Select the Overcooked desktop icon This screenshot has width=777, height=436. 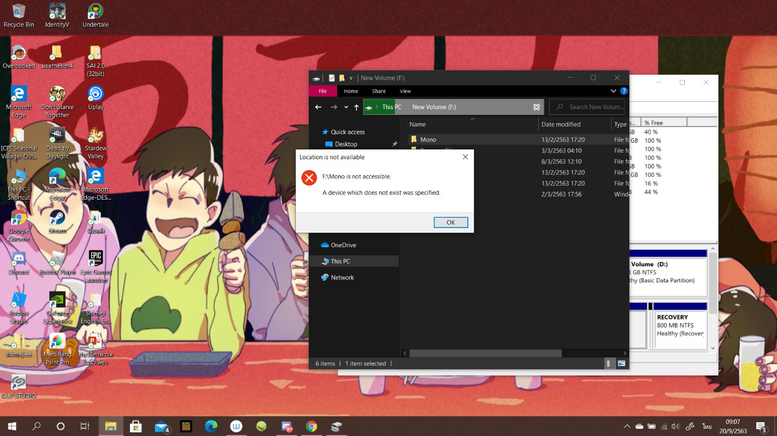pyautogui.click(x=19, y=57)
